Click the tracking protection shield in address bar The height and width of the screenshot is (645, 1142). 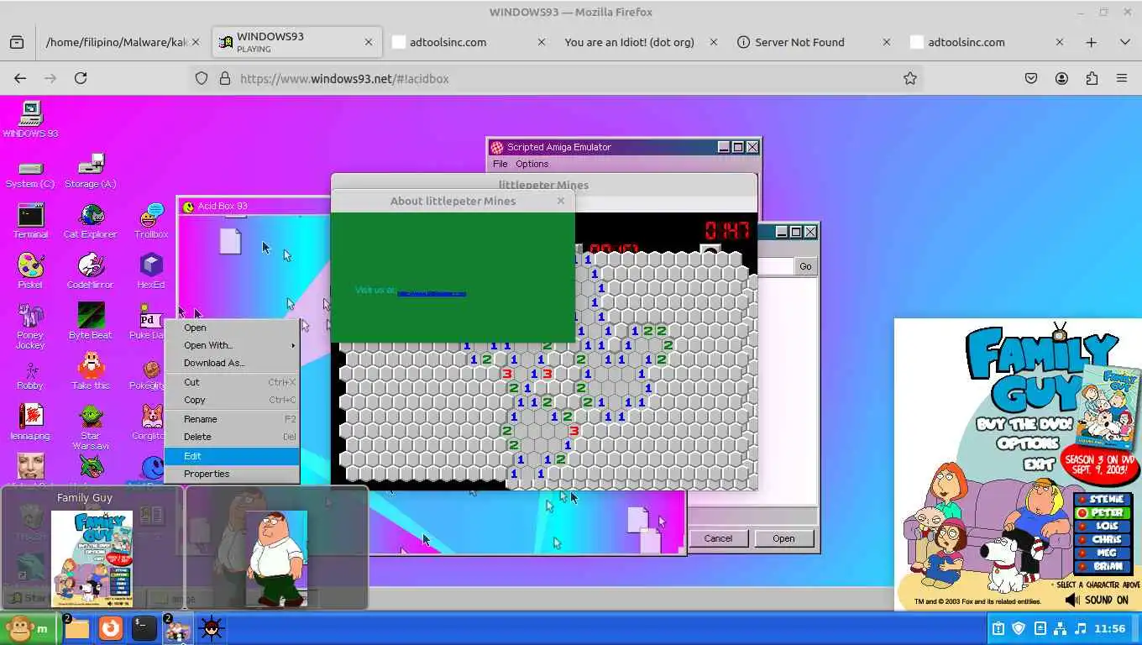pos(202,78)
